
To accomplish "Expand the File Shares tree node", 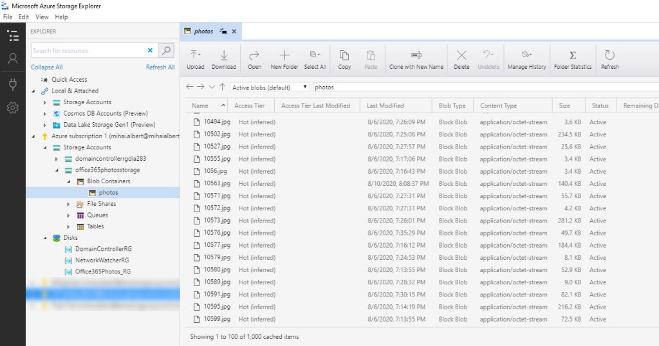I will [69, 204].
